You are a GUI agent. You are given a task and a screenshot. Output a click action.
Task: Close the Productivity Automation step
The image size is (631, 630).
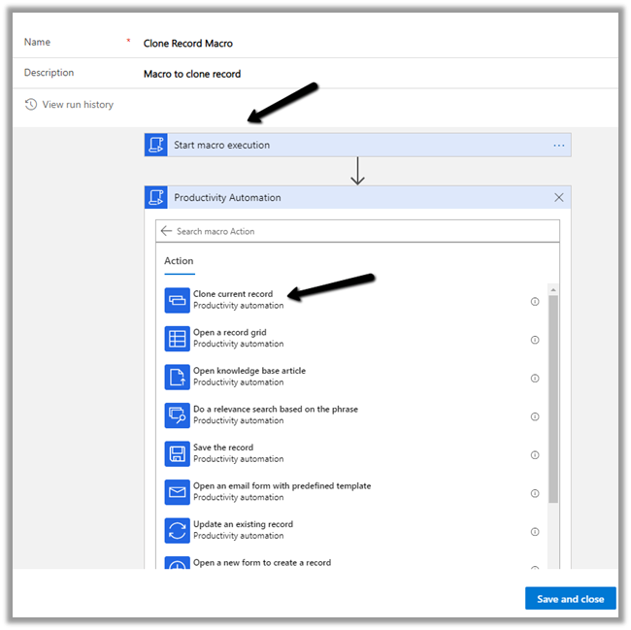[558, 197]
